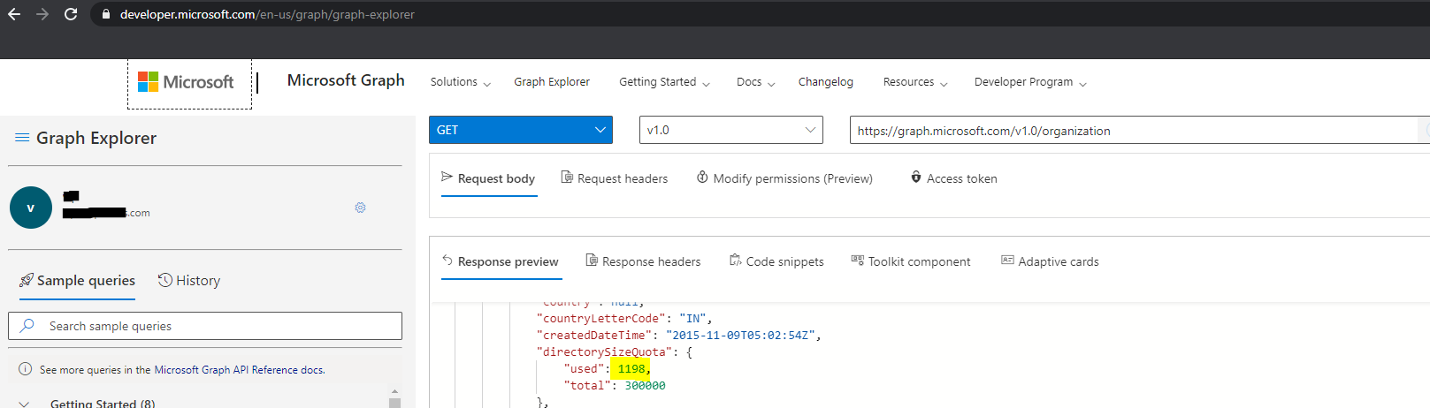Click the Request headers document icon
The width and height of the screenshot is (1430, 408).
[567, 178]
